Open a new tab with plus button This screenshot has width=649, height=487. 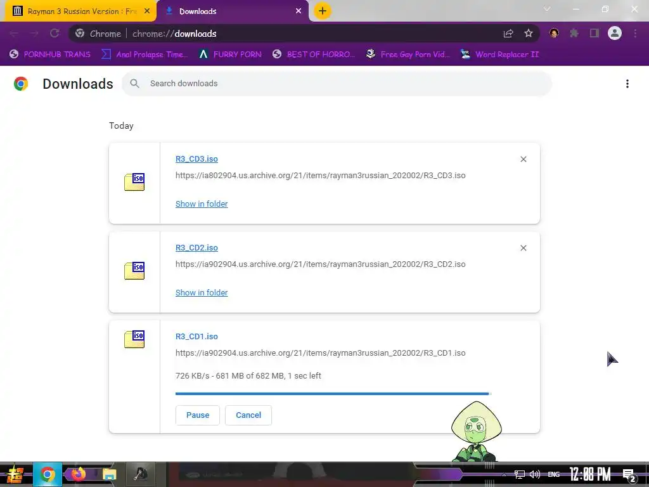[323, 11]
